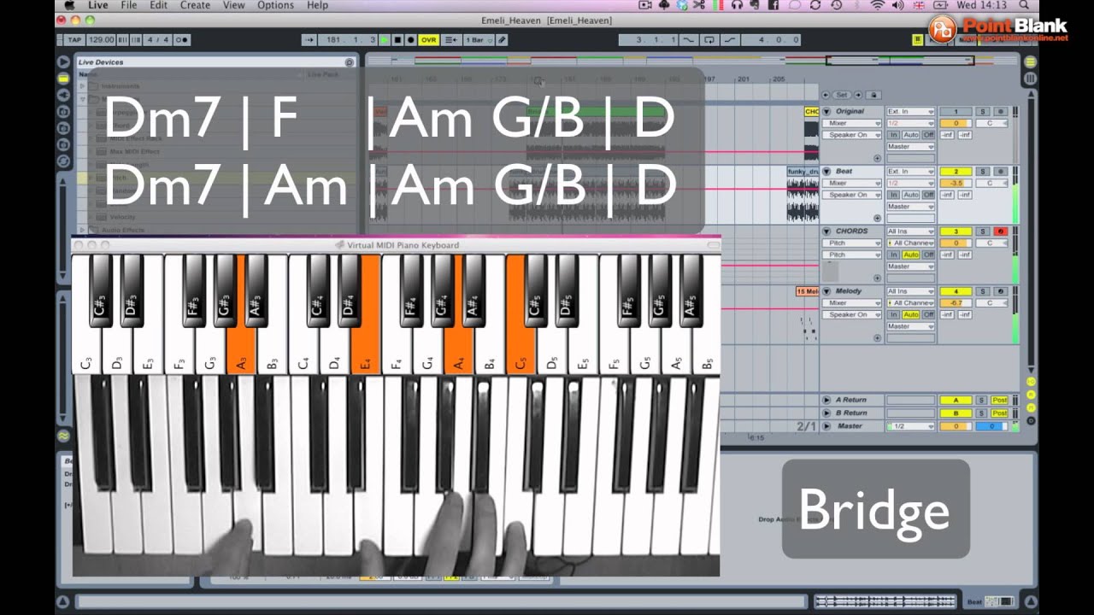
Task: Toggle the metronome in the transport bar
Action: 182,39
